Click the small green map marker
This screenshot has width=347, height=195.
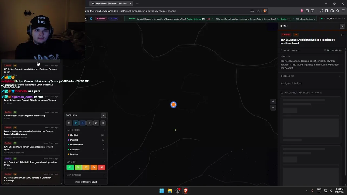pos(175,130)
